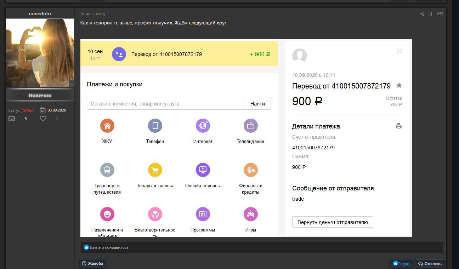The width and height of the screenshot is (459, 269).
Task: Click the 14 мин. назад timestamp
Action: click(92, 14)
